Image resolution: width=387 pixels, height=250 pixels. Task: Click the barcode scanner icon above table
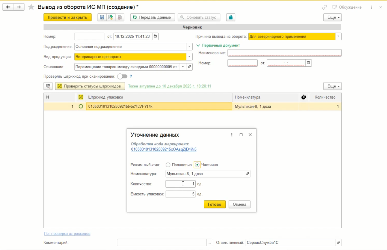48,86
